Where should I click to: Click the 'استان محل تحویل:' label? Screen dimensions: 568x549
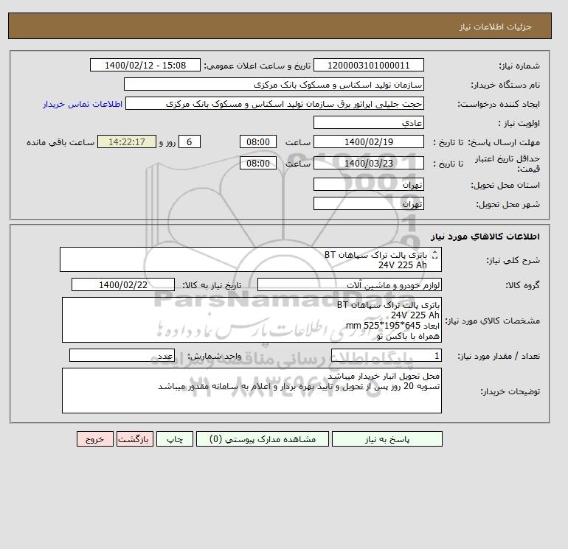click(505, 185)
